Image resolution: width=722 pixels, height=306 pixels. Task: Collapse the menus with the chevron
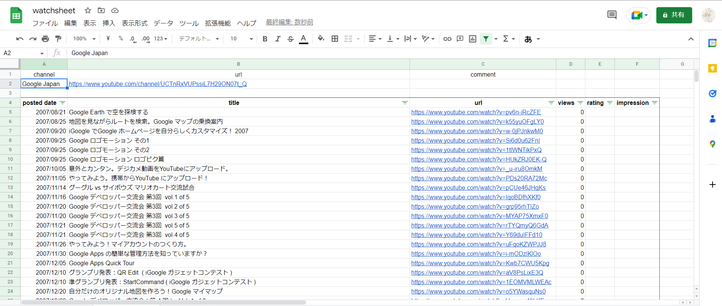pos(691,39)
